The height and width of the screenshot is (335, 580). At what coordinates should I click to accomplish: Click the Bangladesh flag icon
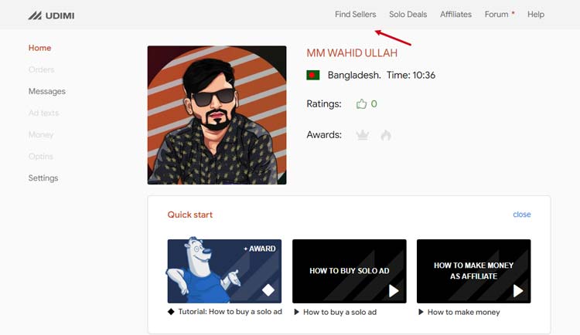click(313, 76)
